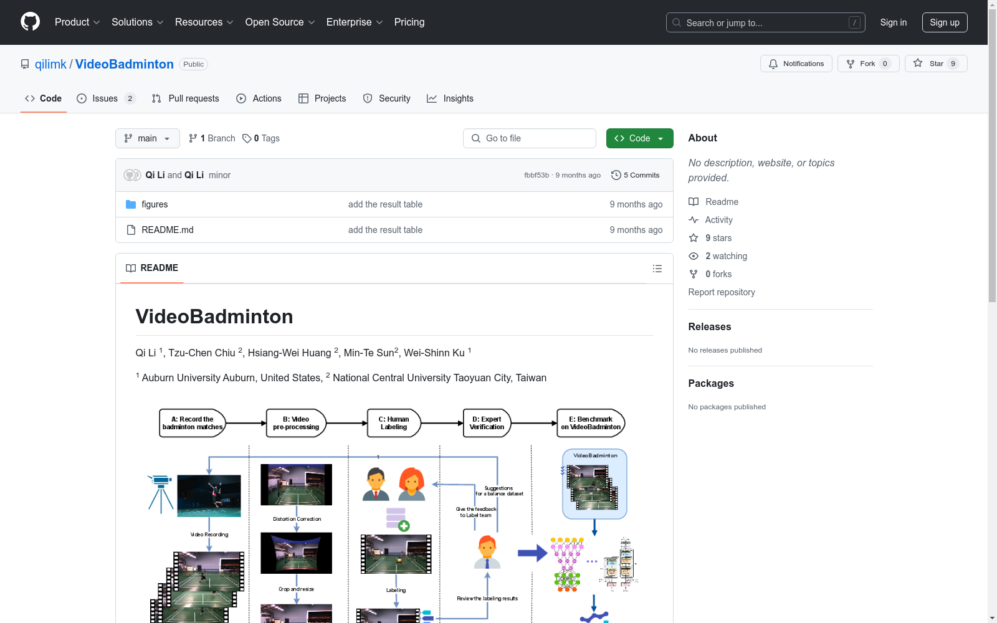Click 'add the result table' for README.md
The width and height of the screenshot is (997, 623).
(x=385, y=230)
